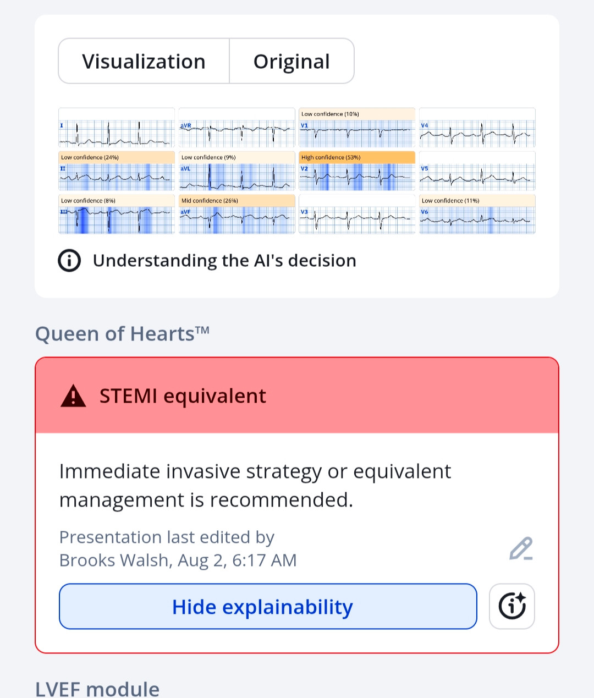
Task: Select the lead aVR ECG thumbnail
Action: point(237,128)
